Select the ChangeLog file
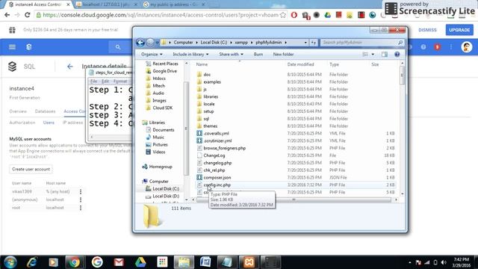Screen dimensions: 478x269 click(x=214, y=155)
